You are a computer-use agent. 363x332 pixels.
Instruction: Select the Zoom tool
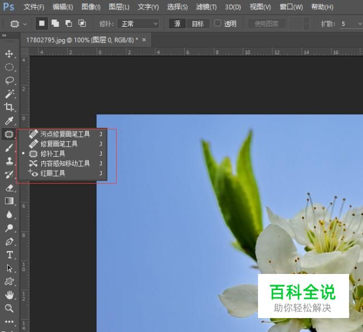(x=9, y=308)
